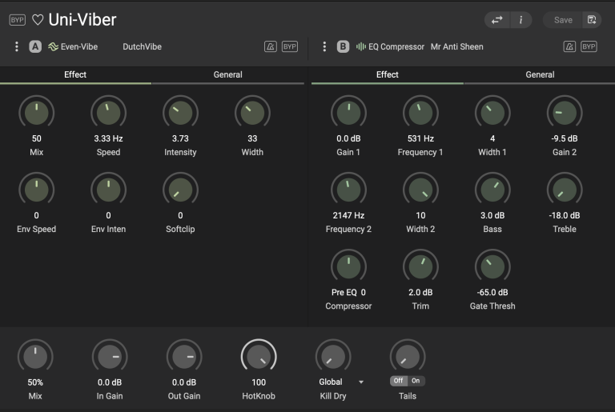Click the -18.0 dB Treble value
Screen dimensions: 615x412
[565, 215]
